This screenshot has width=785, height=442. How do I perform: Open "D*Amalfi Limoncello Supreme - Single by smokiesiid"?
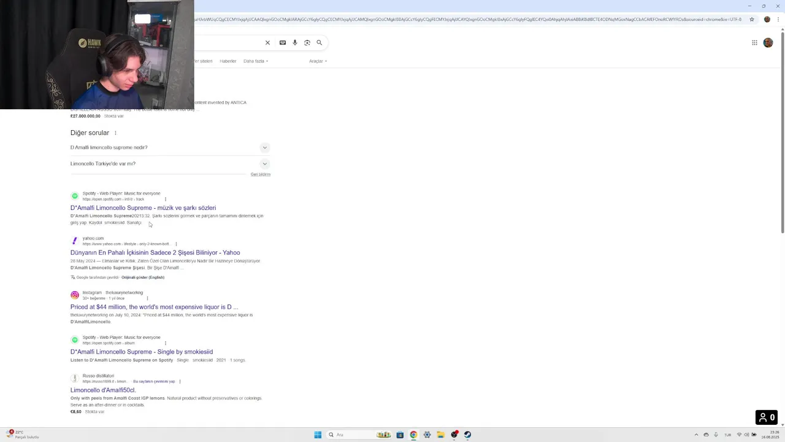tap(142, 352)
